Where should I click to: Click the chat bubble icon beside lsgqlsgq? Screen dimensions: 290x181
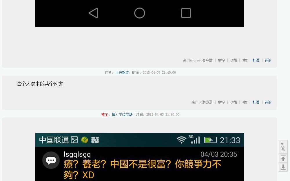point(51,160)
